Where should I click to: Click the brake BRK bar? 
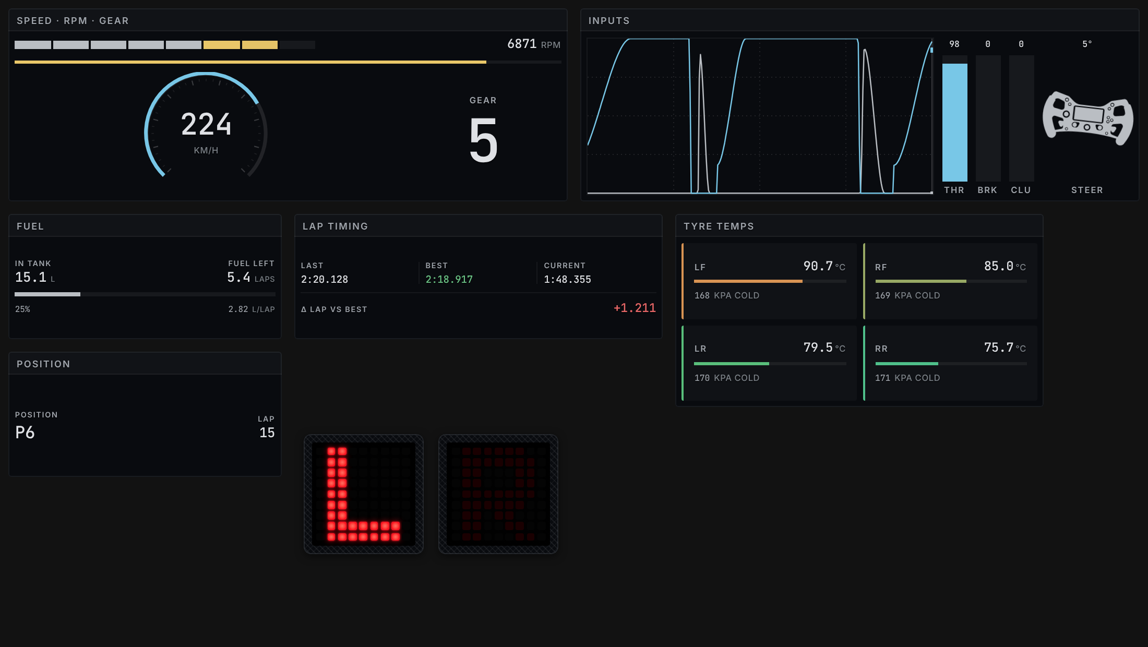pos(988,118)
